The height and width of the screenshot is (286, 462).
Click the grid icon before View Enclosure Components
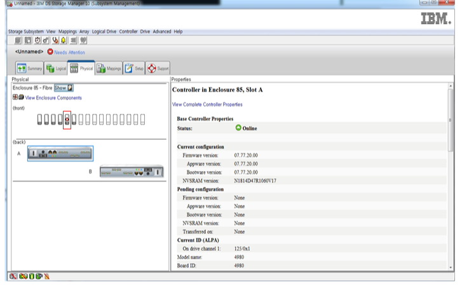pyautogui.click(x=15, y=97)
